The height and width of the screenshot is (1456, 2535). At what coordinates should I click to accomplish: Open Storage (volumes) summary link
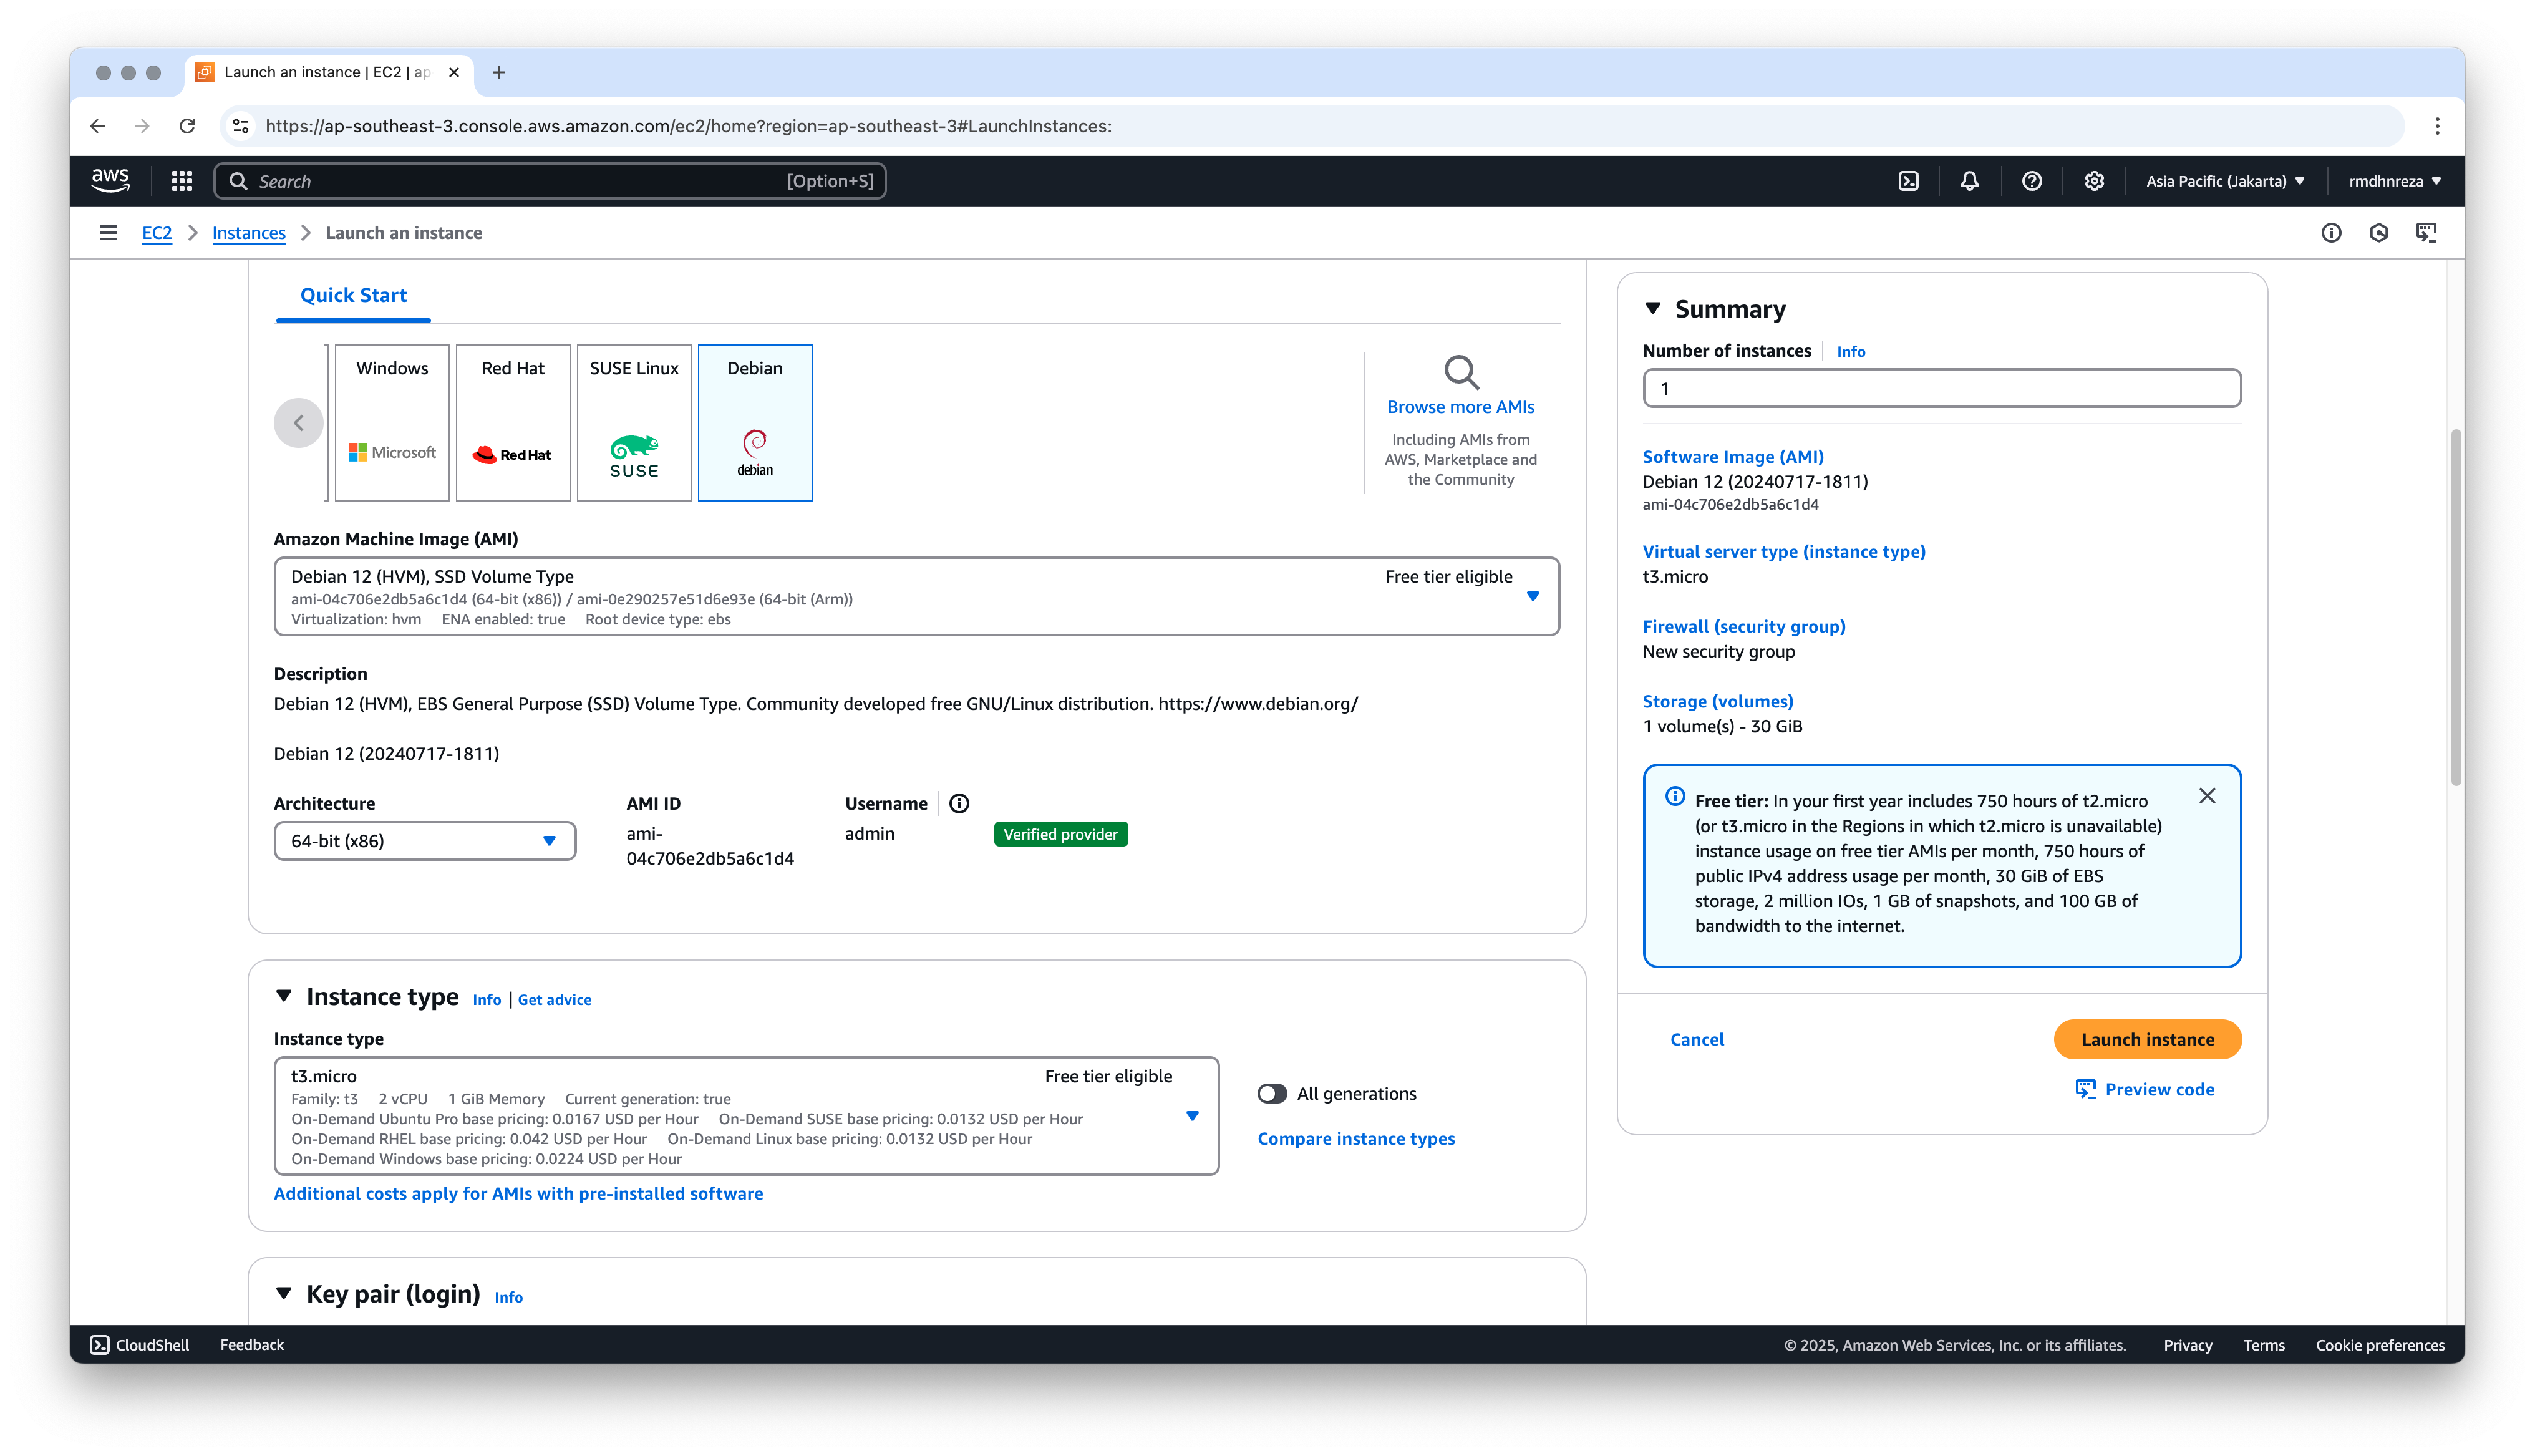coord(1717,702)
